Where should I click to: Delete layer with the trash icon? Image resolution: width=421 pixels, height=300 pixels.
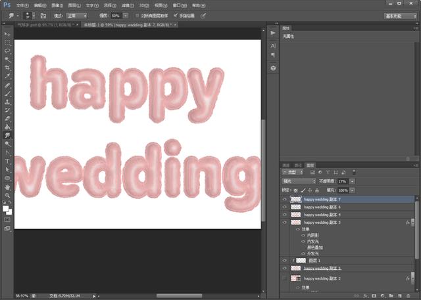(408, 295)
